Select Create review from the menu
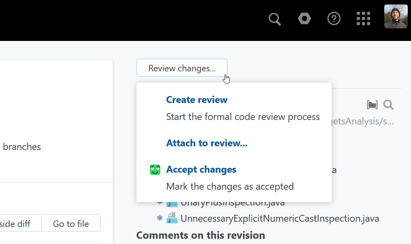 197,100
